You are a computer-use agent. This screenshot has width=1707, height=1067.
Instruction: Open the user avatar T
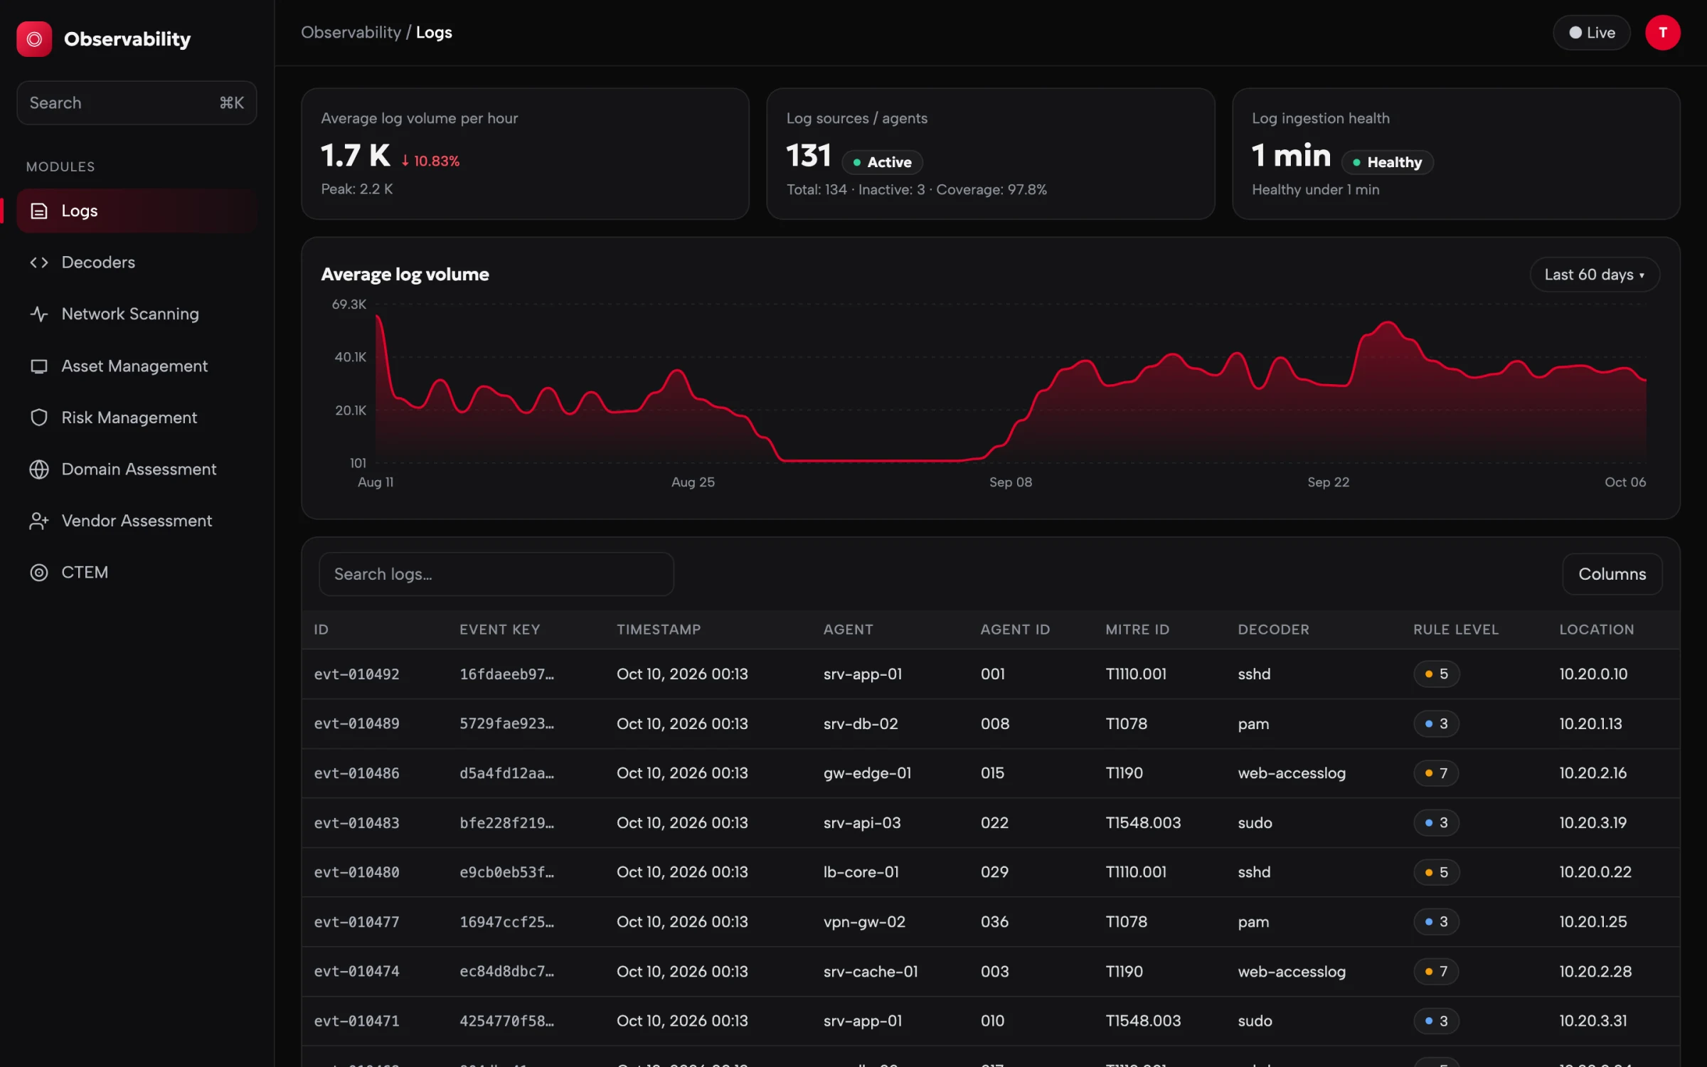pyautogui.click(x=1662, y=33)
